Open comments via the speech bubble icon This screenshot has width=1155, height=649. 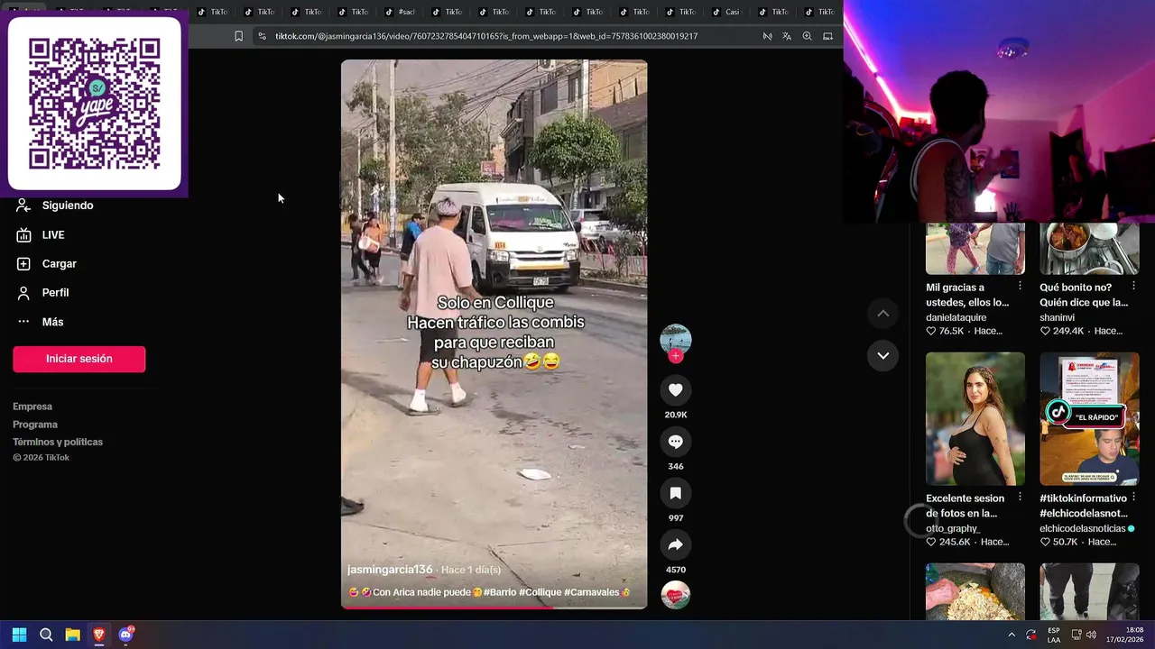(x=675, y=442)
